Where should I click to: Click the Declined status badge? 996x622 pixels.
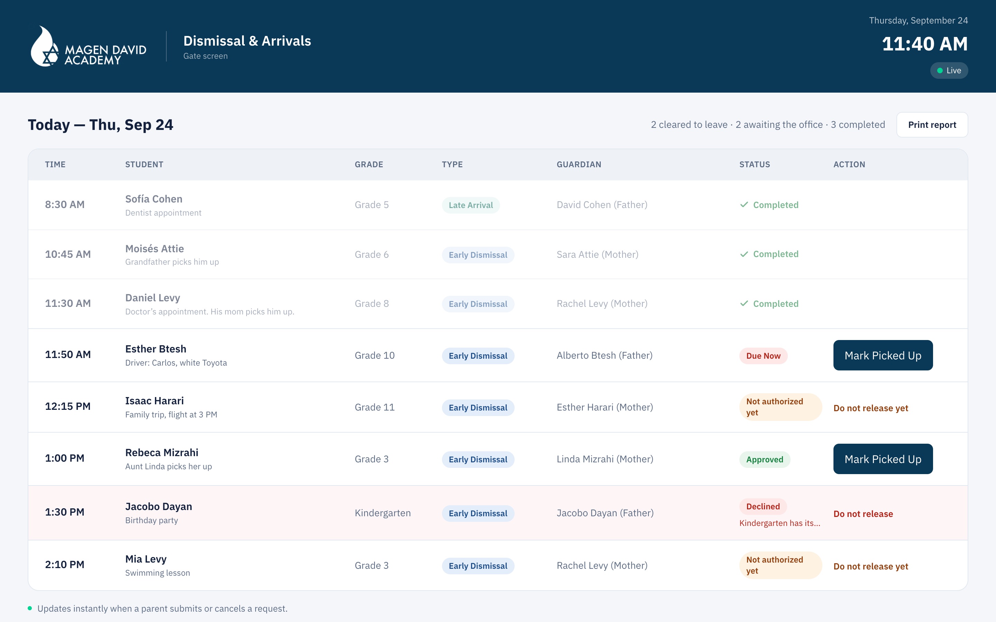[x=763, y=506]
